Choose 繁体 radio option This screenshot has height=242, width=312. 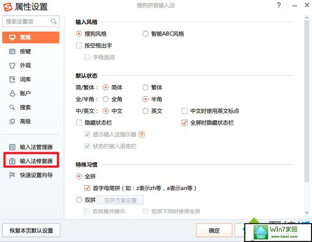145,88
